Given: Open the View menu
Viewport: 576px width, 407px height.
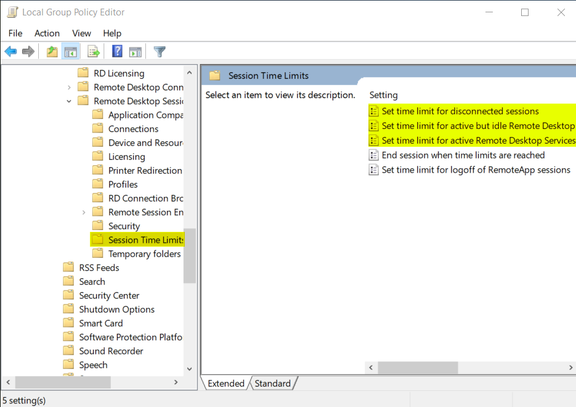Looking at the screenshot, I should pos(81,33).
